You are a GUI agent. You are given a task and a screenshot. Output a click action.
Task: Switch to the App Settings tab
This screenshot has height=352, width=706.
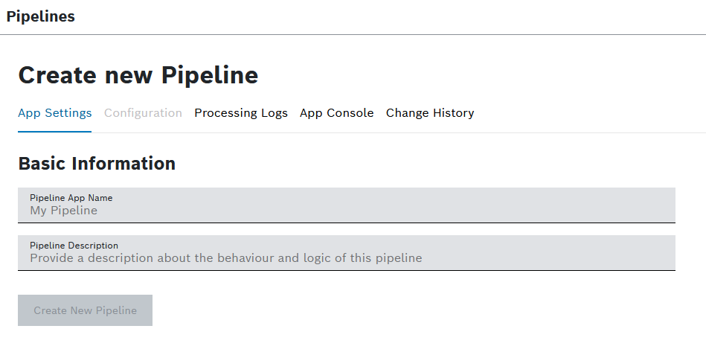coord(54,113)
